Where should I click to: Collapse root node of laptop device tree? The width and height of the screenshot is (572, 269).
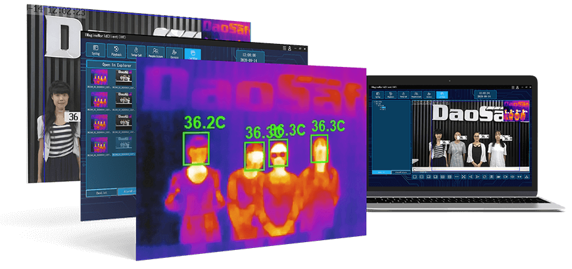(x=375, y=102)
